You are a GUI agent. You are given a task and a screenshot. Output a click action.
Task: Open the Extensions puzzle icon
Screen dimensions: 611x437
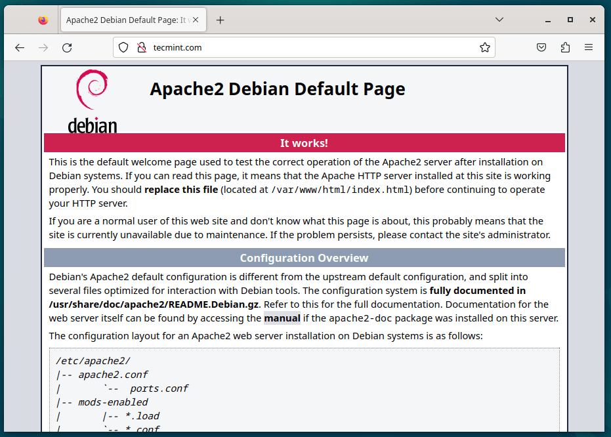565,47
